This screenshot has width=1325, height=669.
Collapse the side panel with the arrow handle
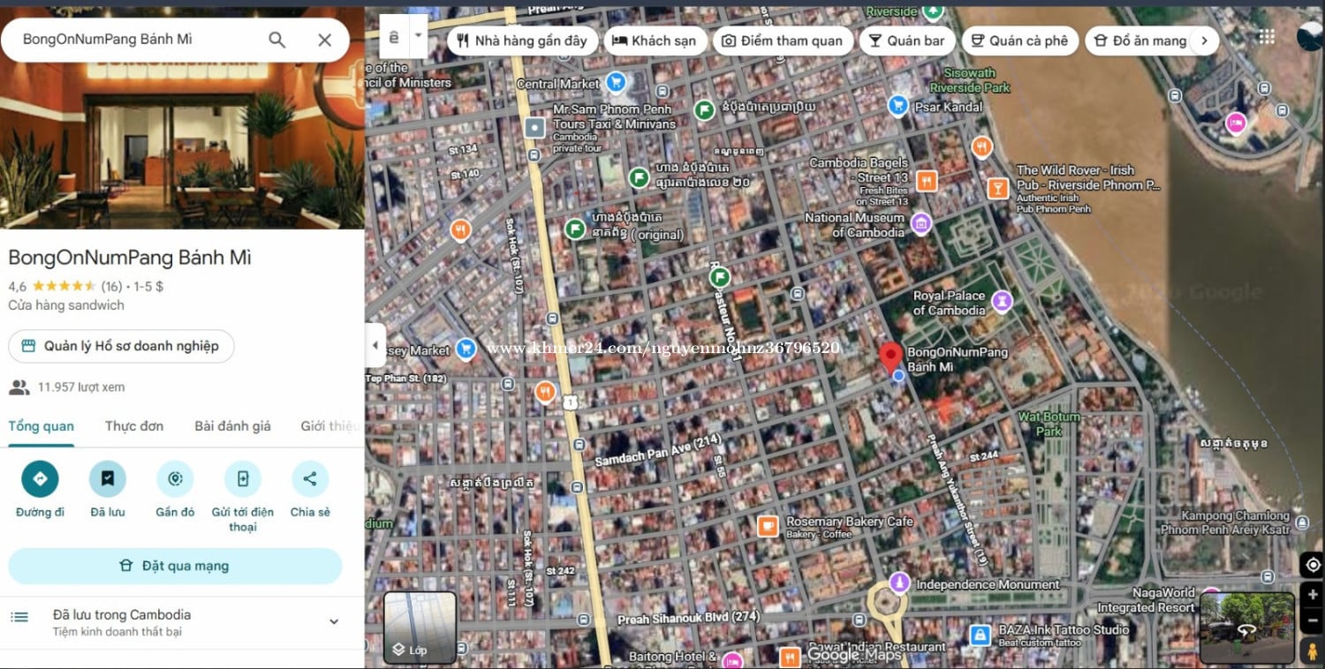(x=375, y=345)
